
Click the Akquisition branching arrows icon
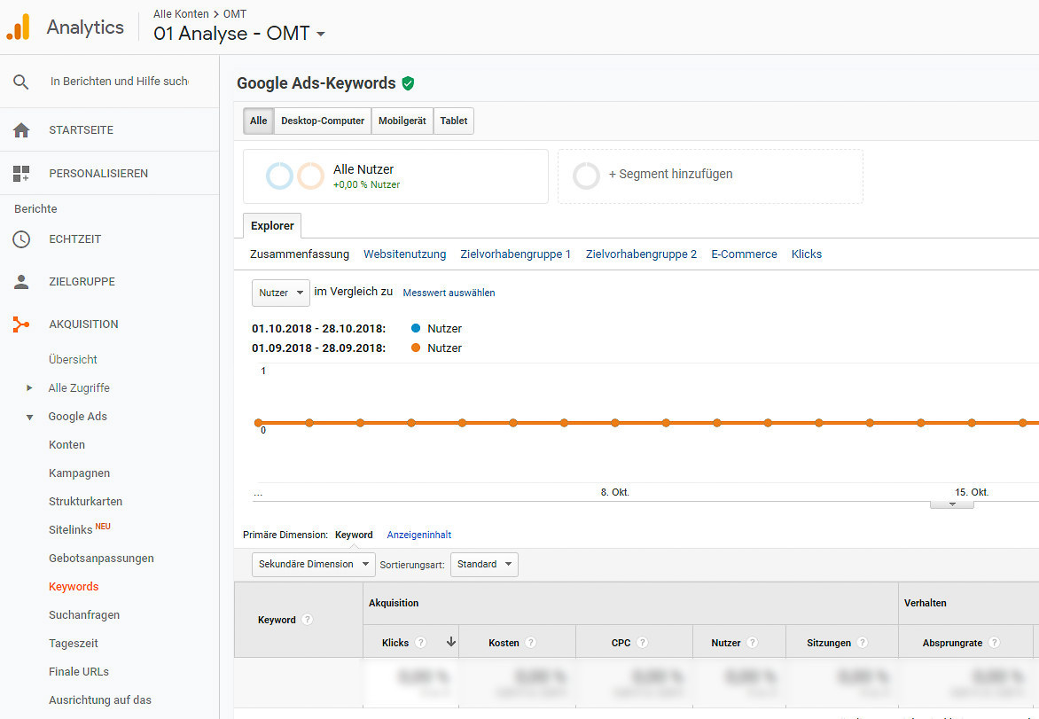click(x=21, y=324)
